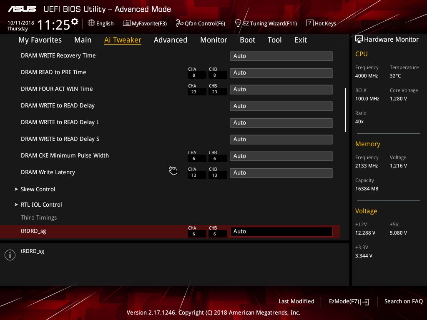Edit DRAM FOUR ACT WIN Time value

point(281,89)
